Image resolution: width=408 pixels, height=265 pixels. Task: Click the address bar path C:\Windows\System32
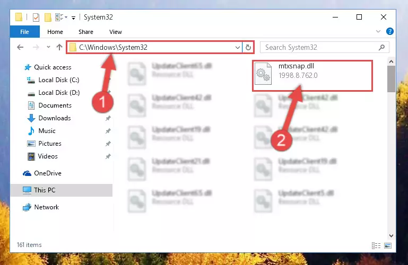coord(113,47)
